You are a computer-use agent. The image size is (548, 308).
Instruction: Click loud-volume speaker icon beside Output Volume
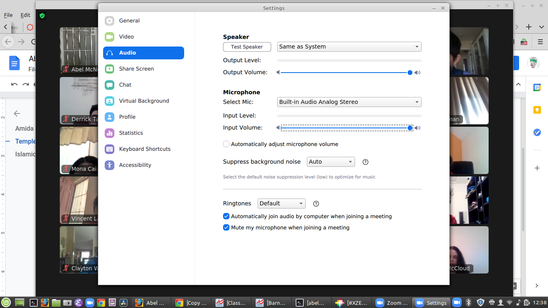tap(417, 73)
